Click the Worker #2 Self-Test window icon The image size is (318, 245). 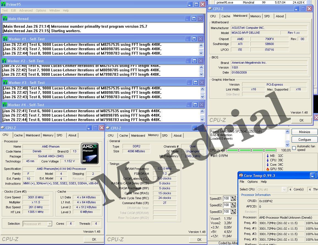4,61
